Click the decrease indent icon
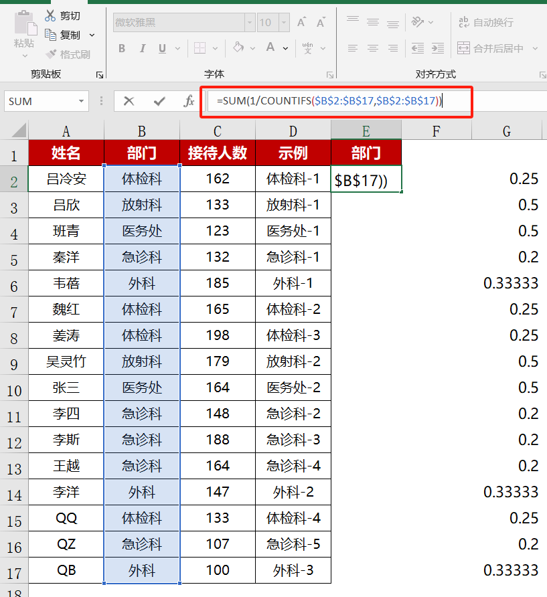 (x=418, y=48)
